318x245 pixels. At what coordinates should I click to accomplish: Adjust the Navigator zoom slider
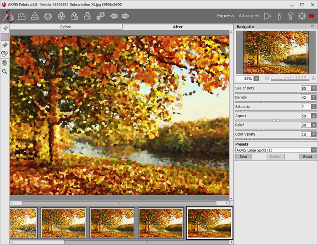pos(290,80)
